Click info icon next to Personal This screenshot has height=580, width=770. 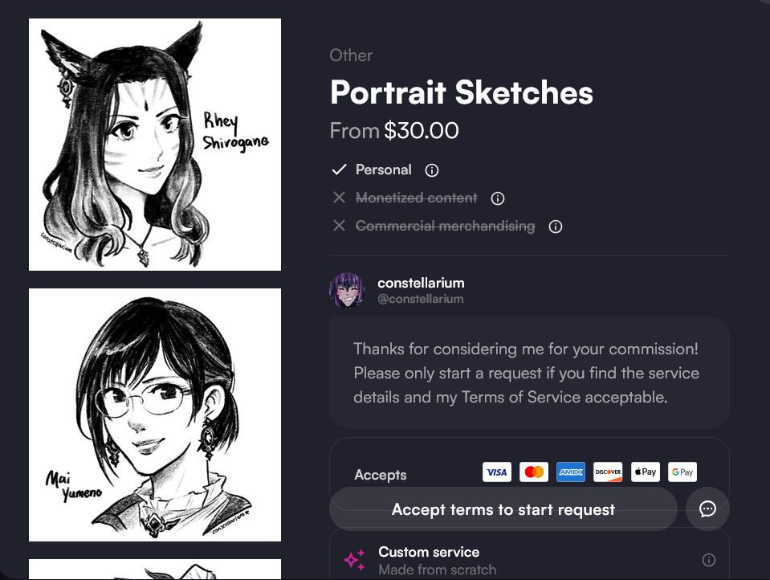click(x=432, y=170)
